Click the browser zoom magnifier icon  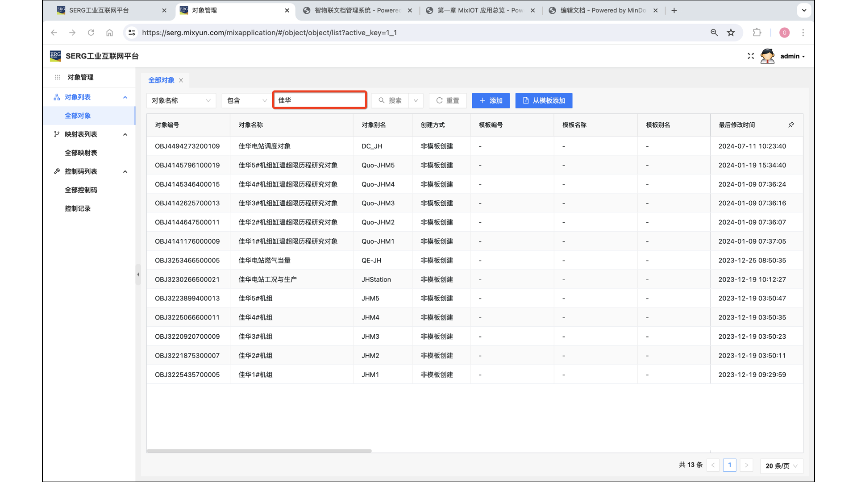click(x=714, y=33)
